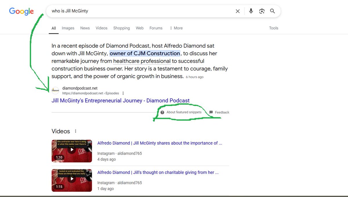The width and height of the screenshot is (348, 197).
Task: Click in the search field 'who is Jill McGinty'
Action: click(141, 11)
